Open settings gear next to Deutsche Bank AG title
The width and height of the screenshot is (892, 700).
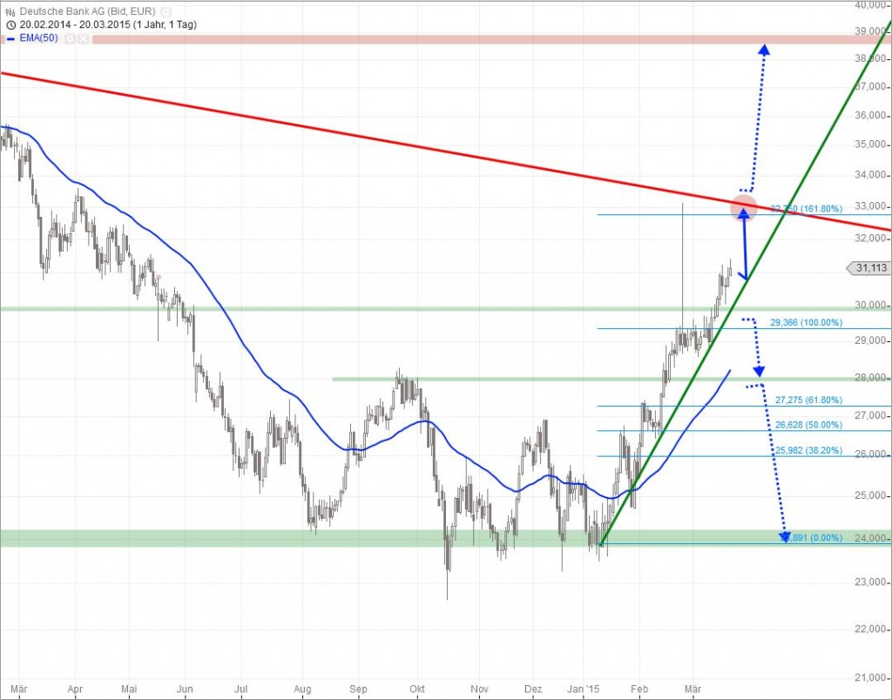pos(165,11)
